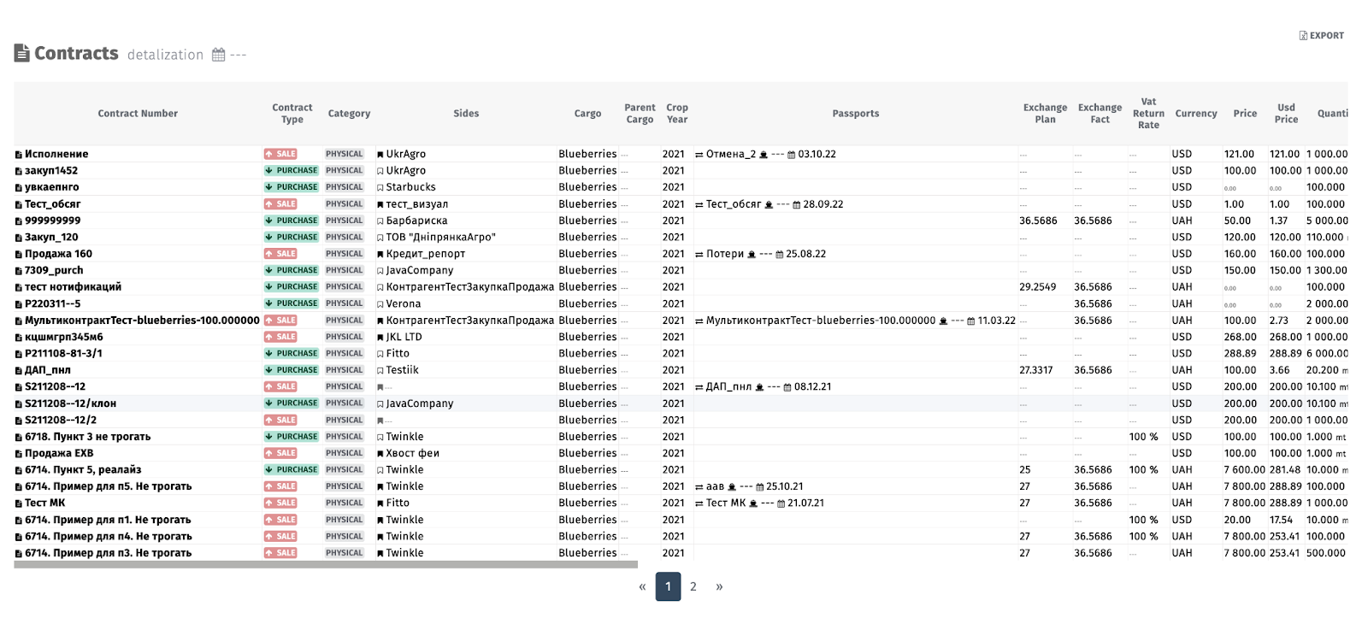Click the calendar icon before date 08.12.21
The height and width of the screenshot is (618, 1368).
click(x=787, y=387)
